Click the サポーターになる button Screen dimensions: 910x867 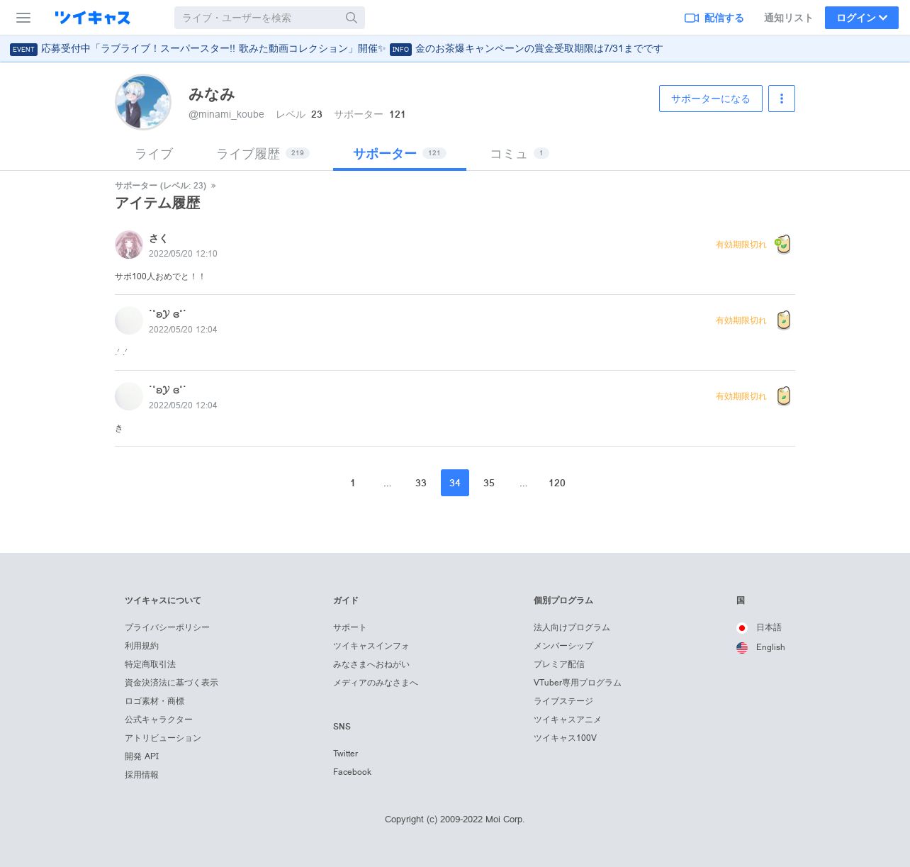711,99
